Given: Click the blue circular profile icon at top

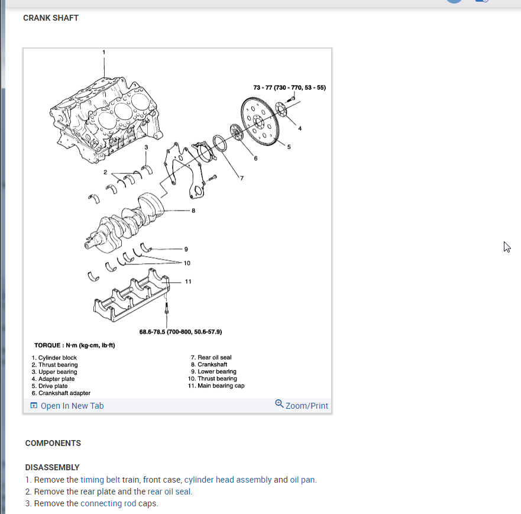Looking at the screenshot, I should (x=453, y=1).
